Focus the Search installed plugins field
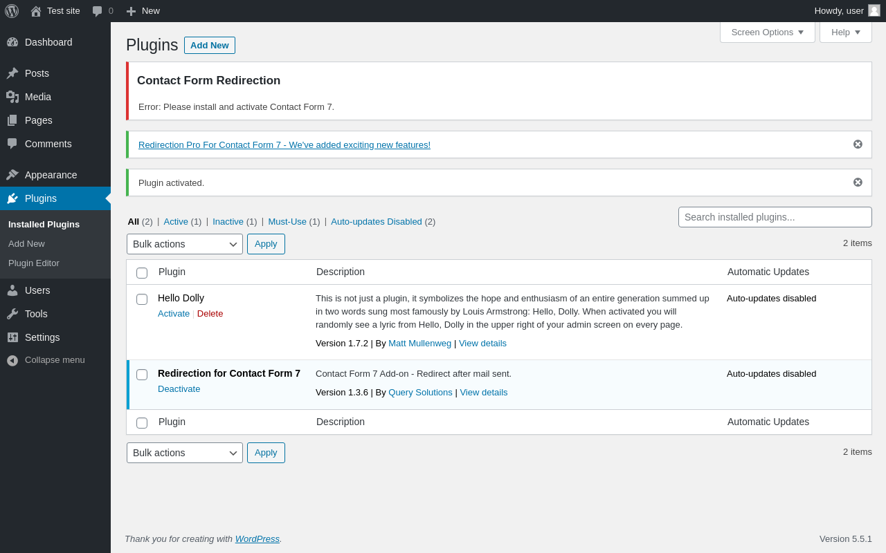The image size is (886, 553). point(775,217)
